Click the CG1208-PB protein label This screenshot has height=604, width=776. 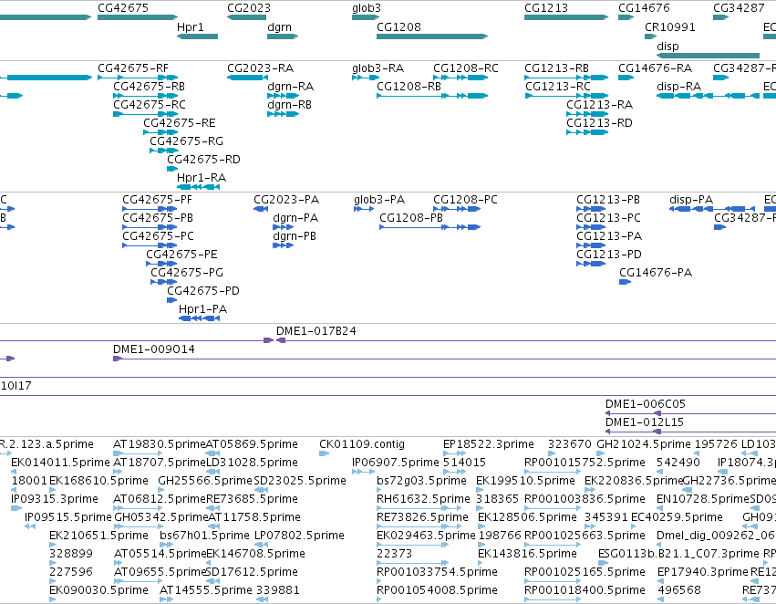(411, 218)
